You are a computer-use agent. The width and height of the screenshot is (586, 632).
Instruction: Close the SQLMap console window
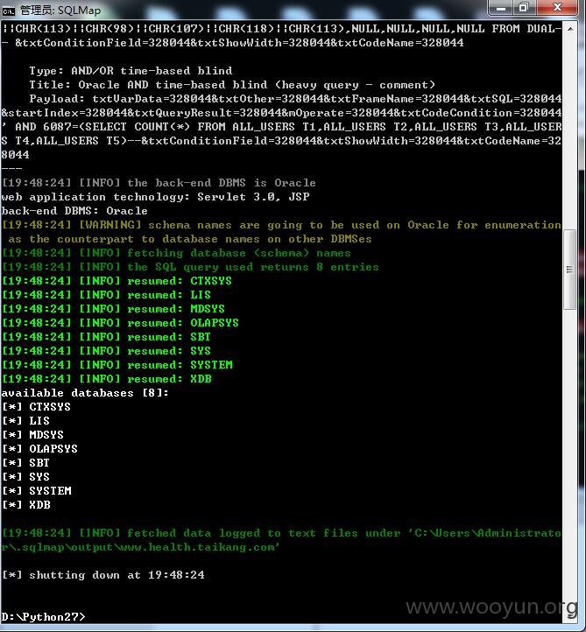557,8
